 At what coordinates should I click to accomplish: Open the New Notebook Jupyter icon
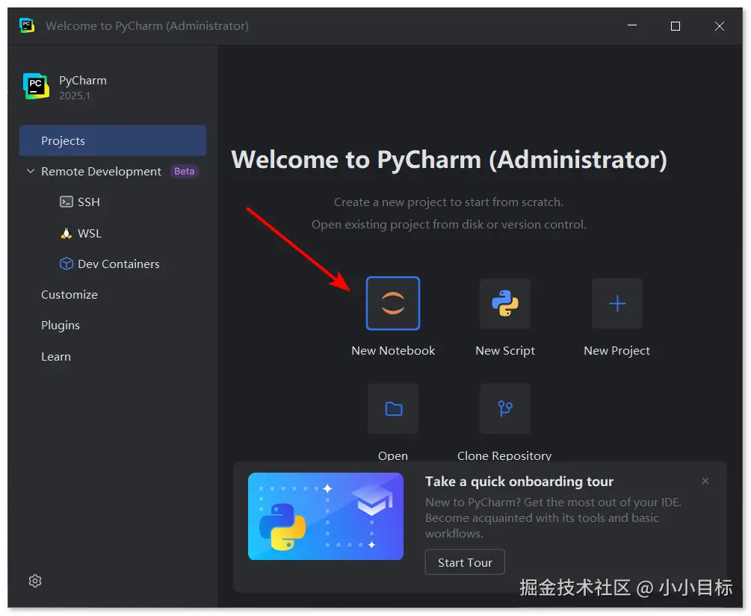pyautogui.click(x=393, y=303)
